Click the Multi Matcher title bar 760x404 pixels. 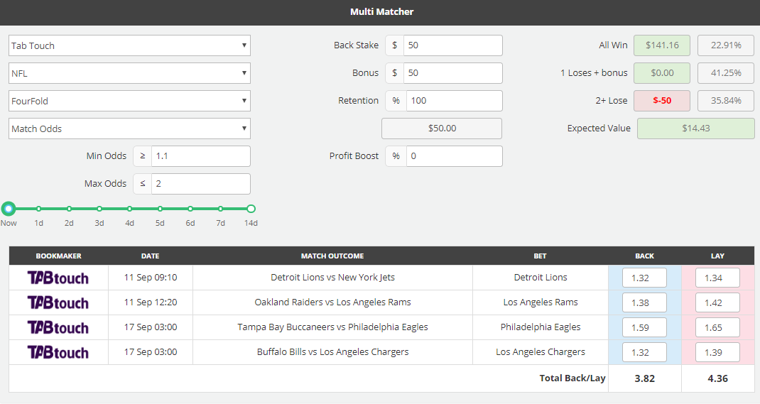(380, 12)
